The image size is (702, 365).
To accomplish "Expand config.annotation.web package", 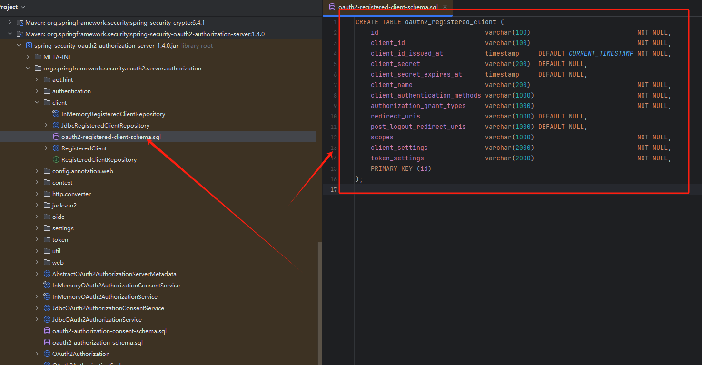I will (37, 171).
